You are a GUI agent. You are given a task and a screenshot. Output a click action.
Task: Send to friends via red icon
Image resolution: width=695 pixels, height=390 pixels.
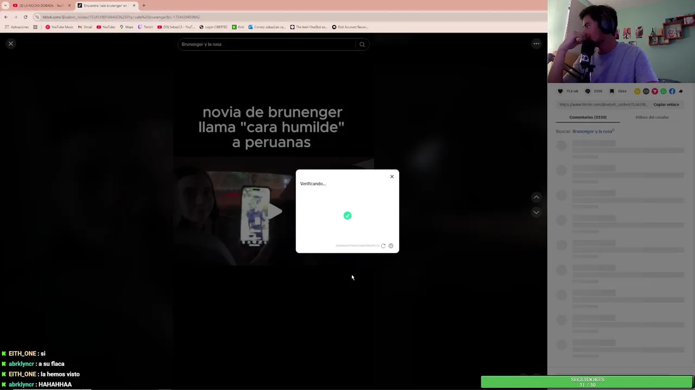tap(655, 91)
